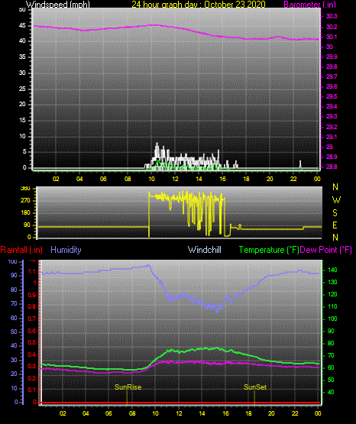Click the 'W' wind direction label
Viewport: 356px width, 424px height.
(x=336, y=200)
